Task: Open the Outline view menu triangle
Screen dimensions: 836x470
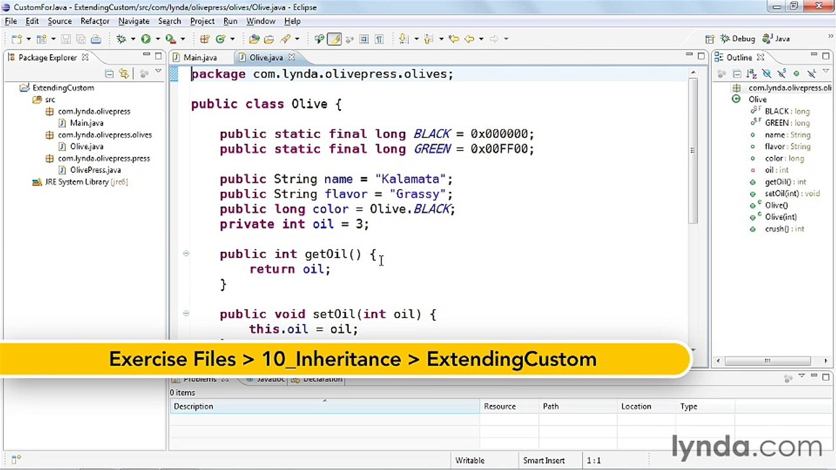Action: click(826, 70)
